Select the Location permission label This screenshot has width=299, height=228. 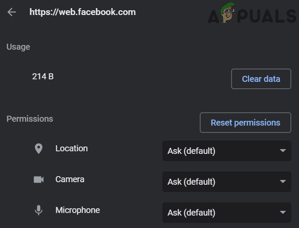click(x=71, y=148)
